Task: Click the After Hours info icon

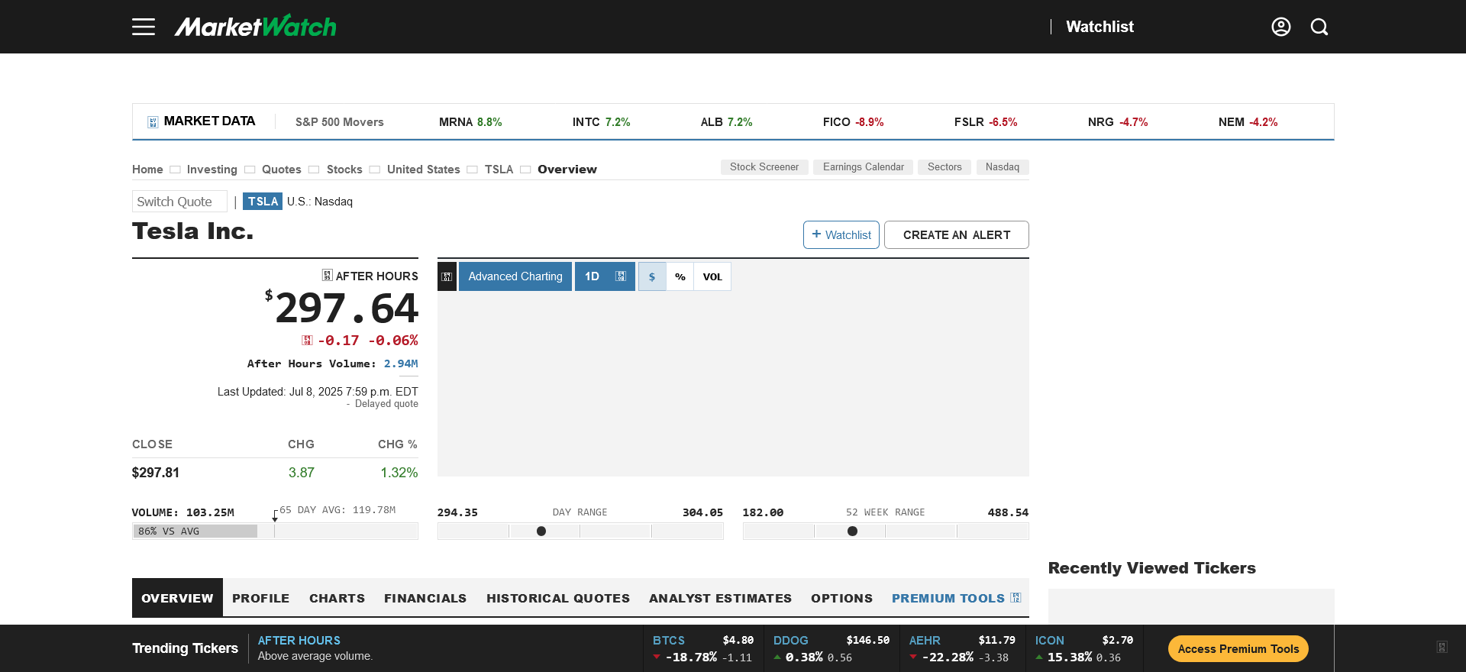Action: click(327, 275)
